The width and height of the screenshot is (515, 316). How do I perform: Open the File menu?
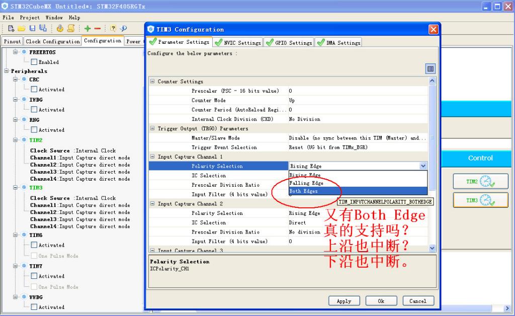pyautogui.click(x=8, y=18)
